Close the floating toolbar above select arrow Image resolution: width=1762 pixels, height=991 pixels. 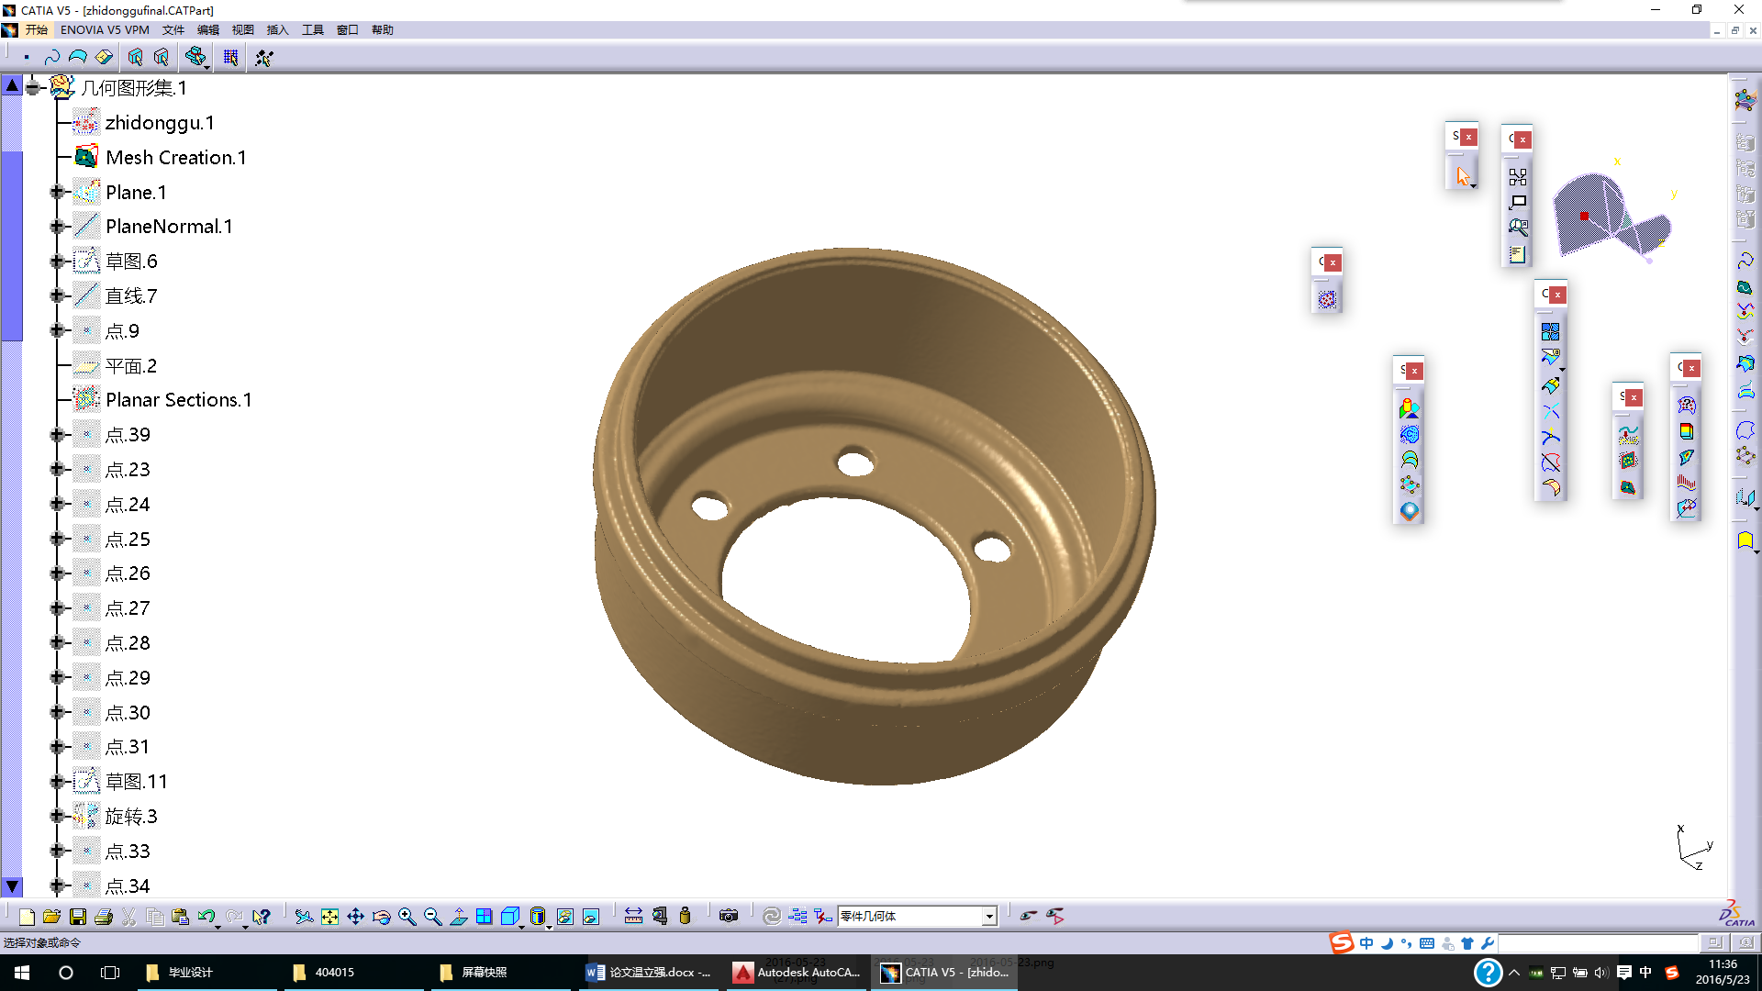click(x=1469, y=137)
